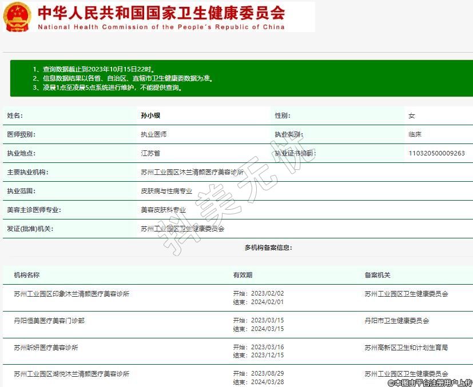Select the first notice line about 查询数据截止
The image size is (473, 387).
click(x=94, y=69)
